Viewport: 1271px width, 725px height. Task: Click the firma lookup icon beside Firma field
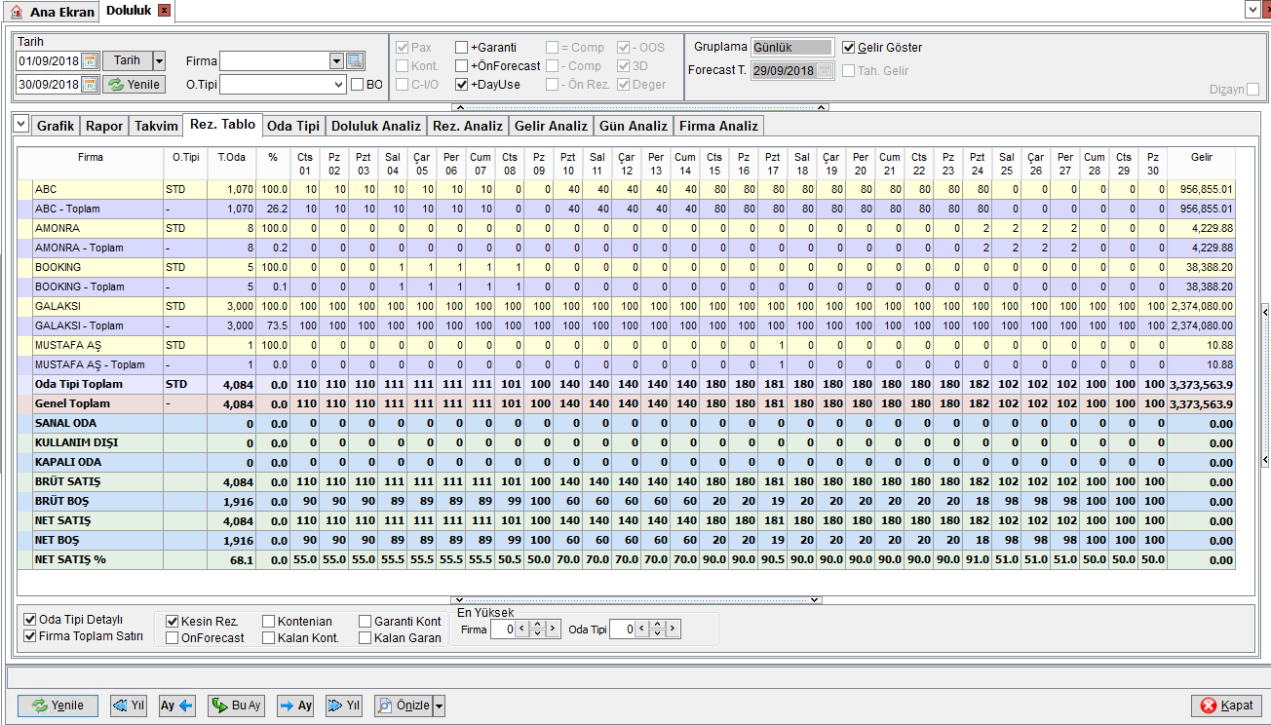[355, 60]
